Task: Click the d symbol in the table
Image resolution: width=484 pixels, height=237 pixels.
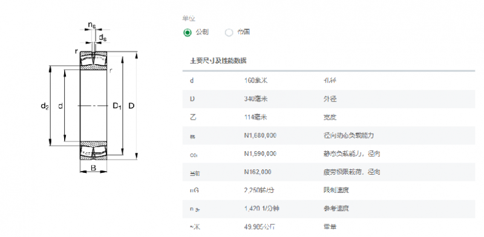Action: click(x=192, y=81)
